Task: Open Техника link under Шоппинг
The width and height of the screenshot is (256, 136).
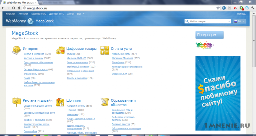Action: (x=72, y=110)
